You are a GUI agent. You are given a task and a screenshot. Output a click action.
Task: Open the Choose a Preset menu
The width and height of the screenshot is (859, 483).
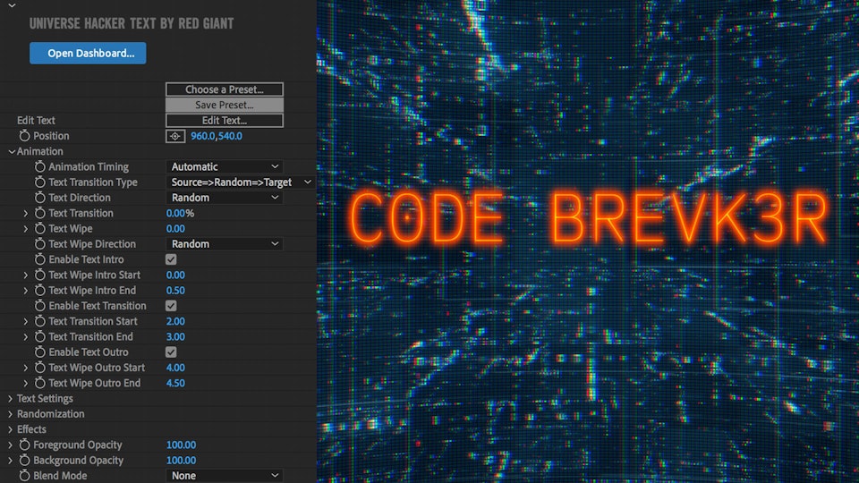tap(225, 89)
